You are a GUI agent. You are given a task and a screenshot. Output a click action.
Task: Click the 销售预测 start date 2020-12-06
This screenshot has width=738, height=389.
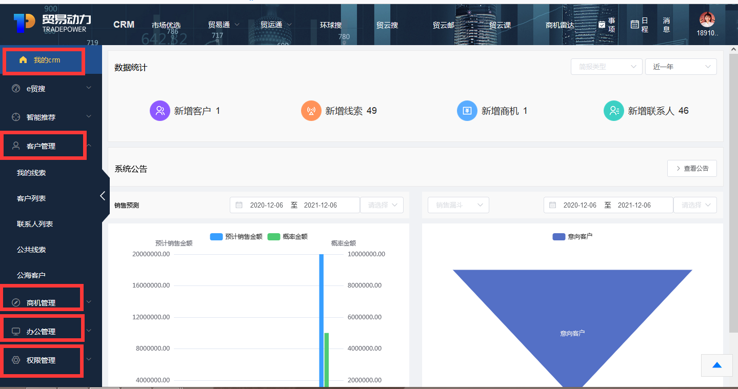pyautogui.click(x=267, y=205)
